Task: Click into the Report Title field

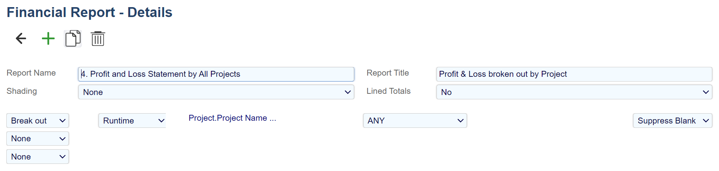Action: coord(574,74)
